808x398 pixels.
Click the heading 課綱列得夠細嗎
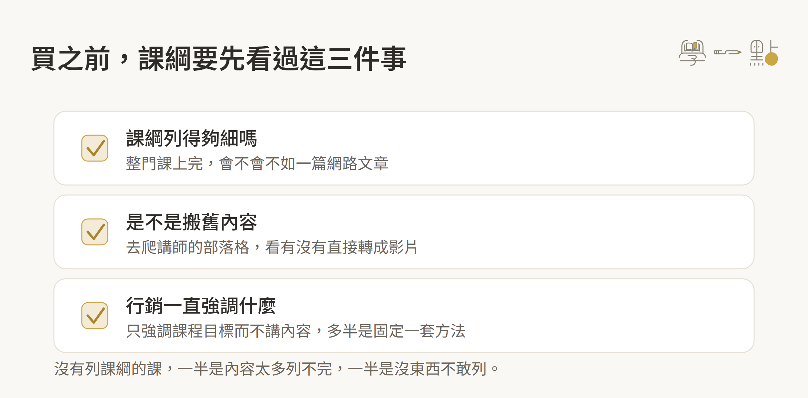[192, 138]
